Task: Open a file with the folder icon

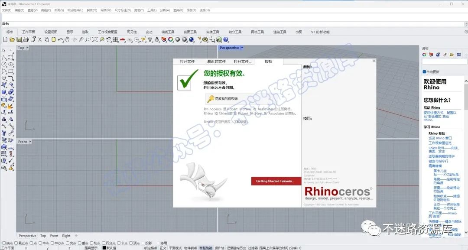Action: coord(12,39)
